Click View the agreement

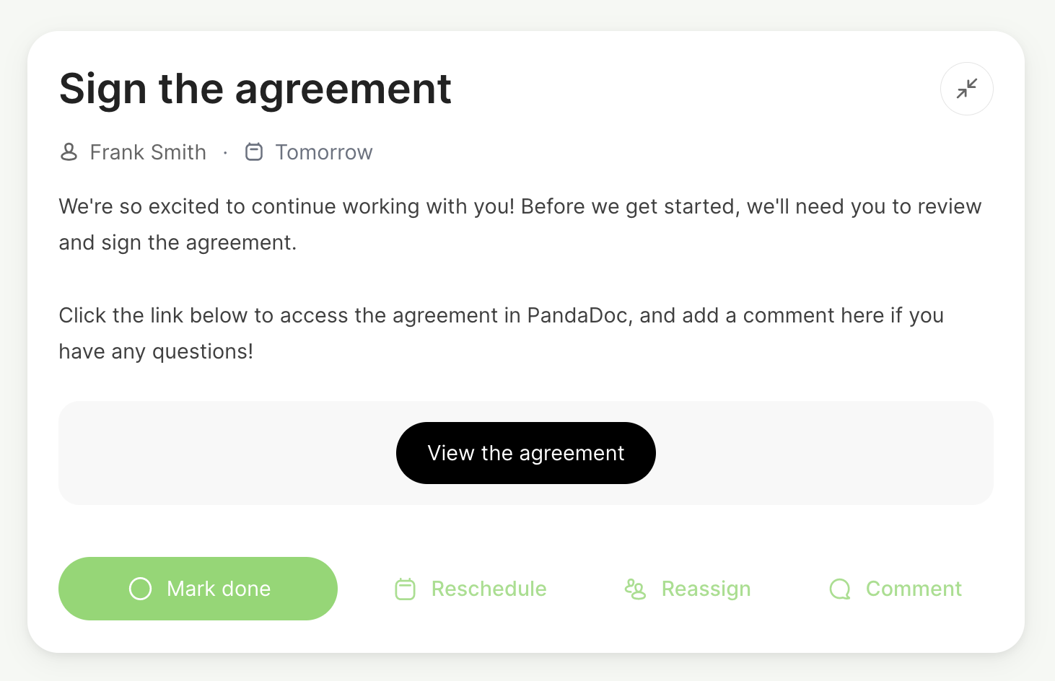525,453
